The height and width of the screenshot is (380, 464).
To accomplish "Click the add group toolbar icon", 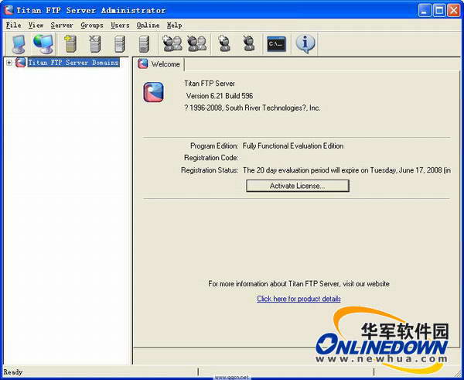I will tap(172, 43).
